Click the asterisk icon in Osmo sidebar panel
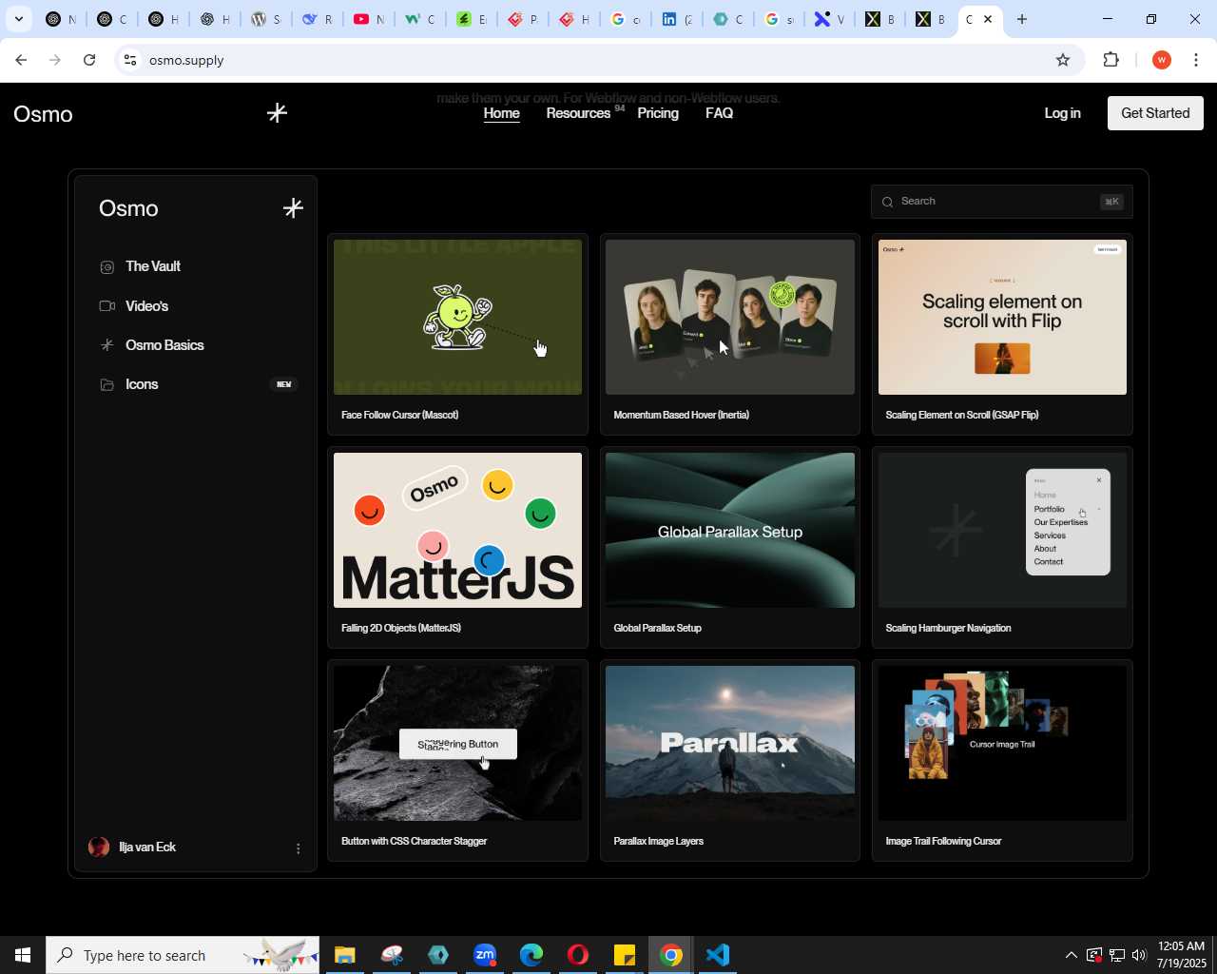The image size is (1217, 974). click(293, 208)
